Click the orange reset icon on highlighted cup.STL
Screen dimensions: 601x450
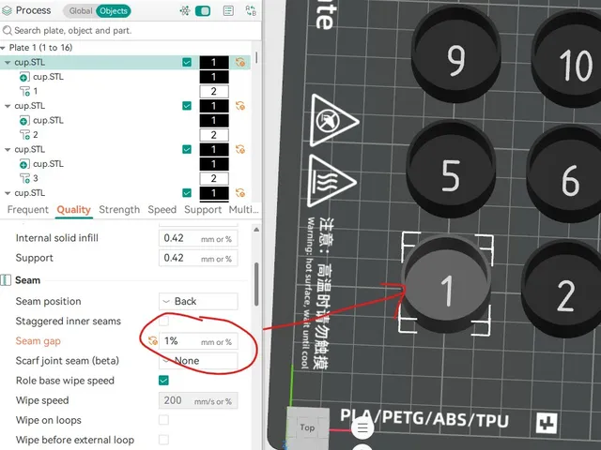click(240, 62)
